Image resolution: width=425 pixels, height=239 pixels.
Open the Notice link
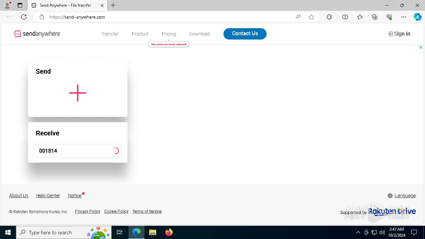pos(75,196)
